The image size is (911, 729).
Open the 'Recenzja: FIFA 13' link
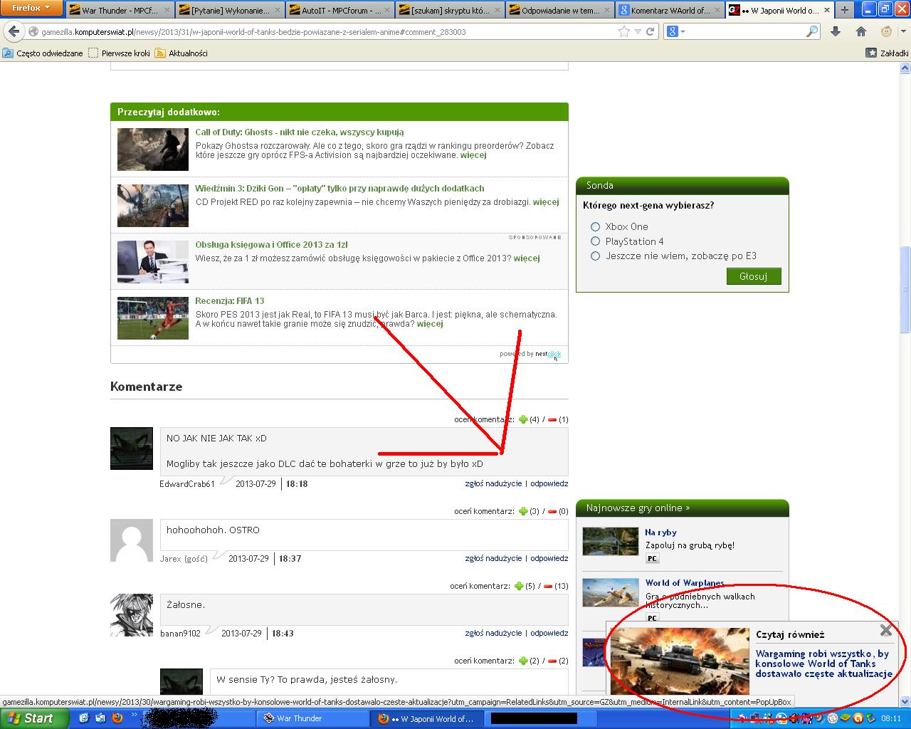230,301
